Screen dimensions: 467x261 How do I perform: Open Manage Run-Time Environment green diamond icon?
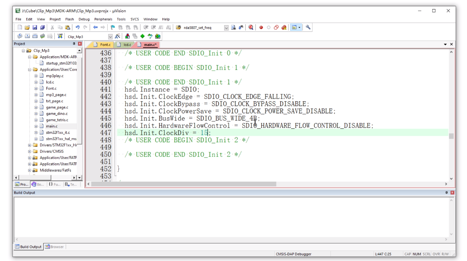coord(142,36)
